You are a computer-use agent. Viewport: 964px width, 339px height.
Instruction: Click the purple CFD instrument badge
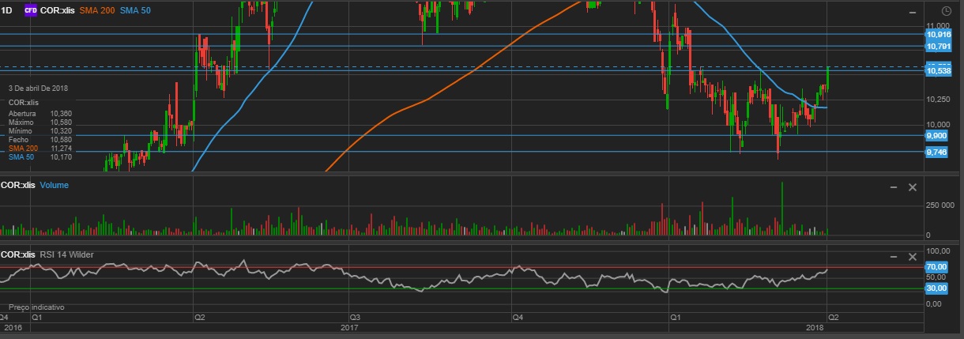(31, 10)
